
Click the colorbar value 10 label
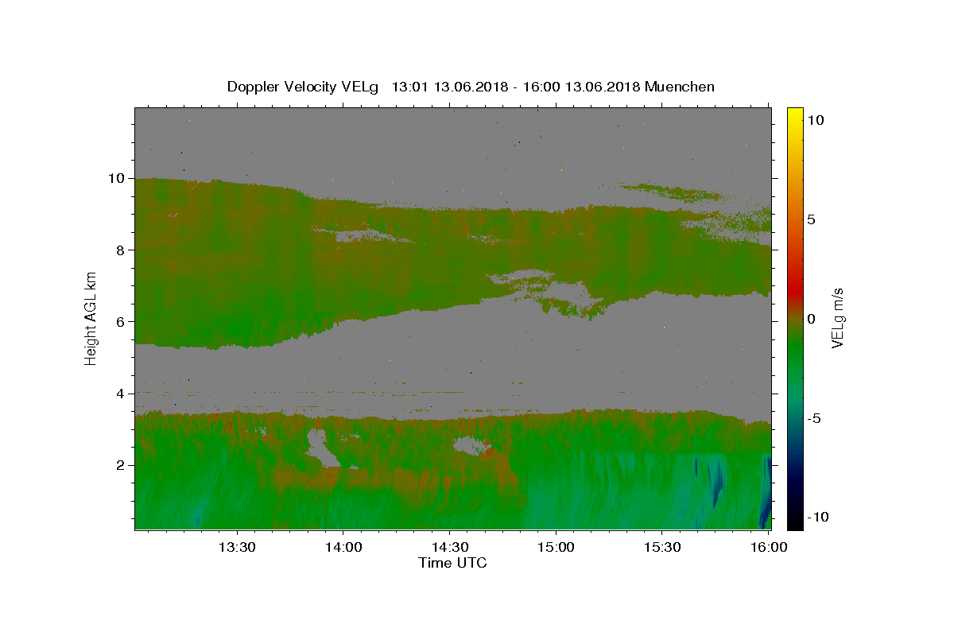(x=815, y=119)
